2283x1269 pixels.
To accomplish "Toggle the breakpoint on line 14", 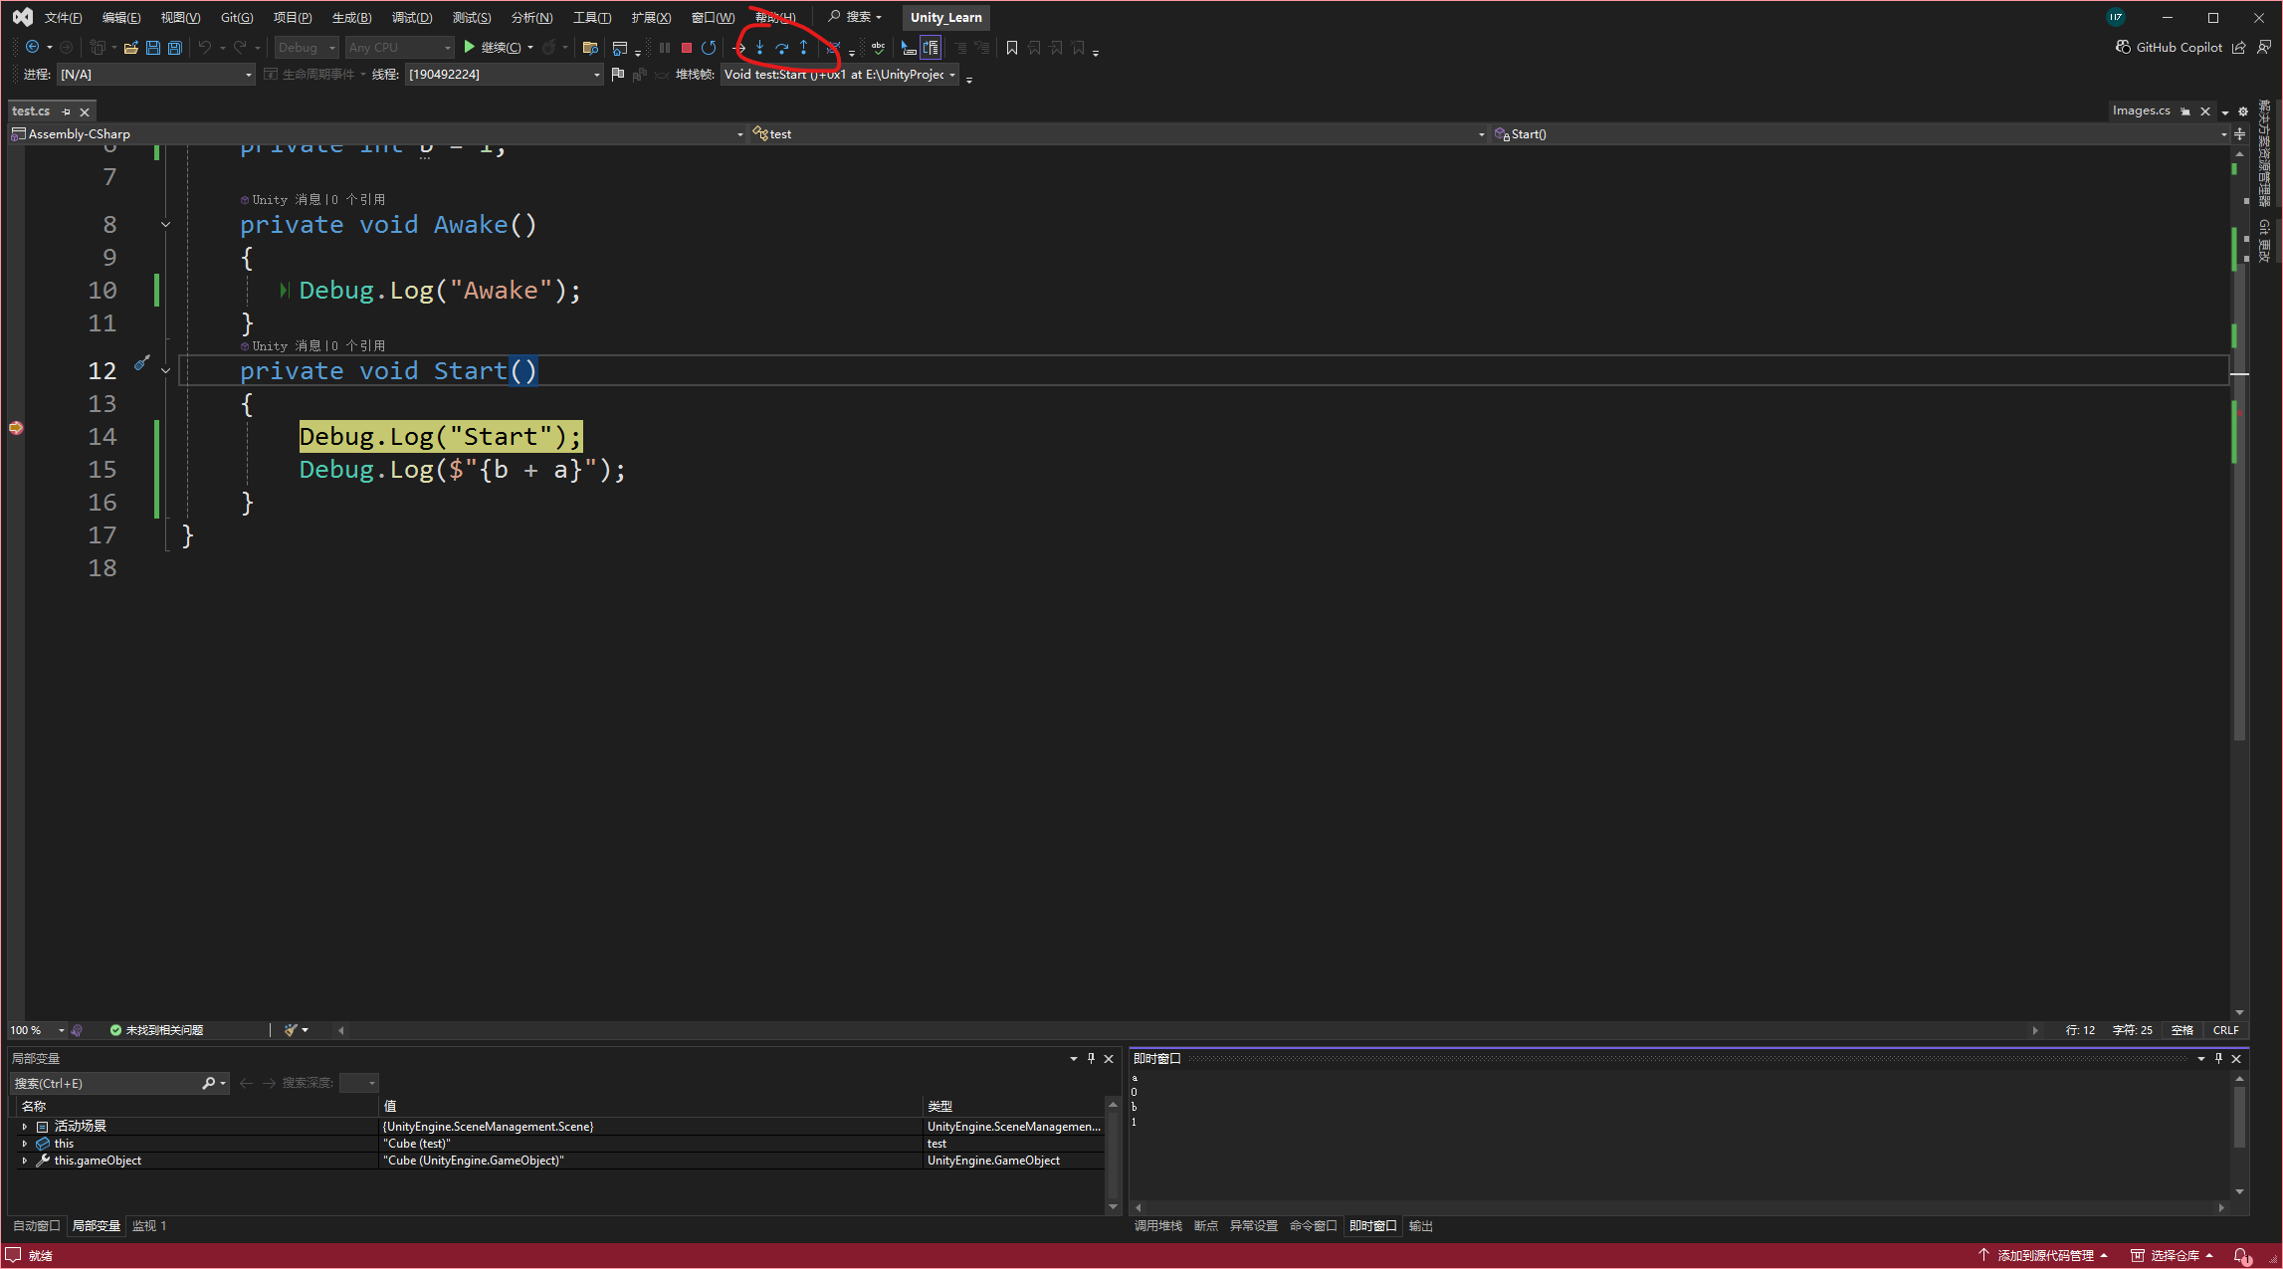I will (x=16, y=428).
